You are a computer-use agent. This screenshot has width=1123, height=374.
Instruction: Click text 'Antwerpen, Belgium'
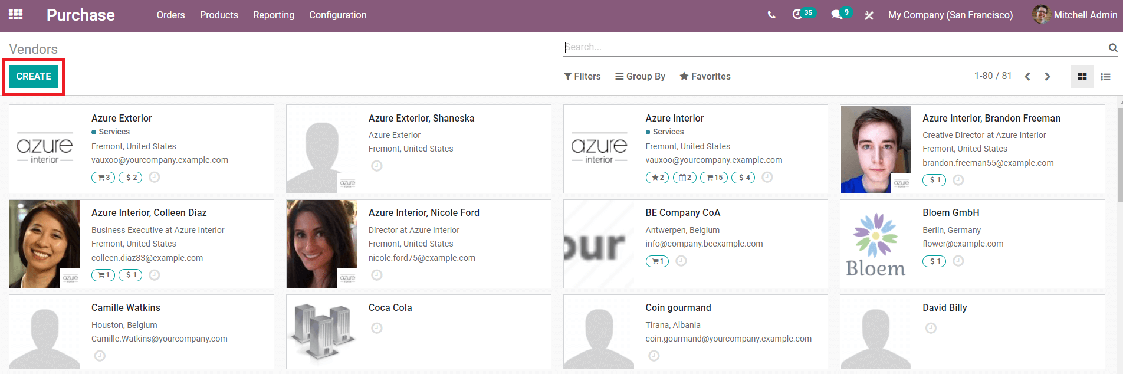682,230
